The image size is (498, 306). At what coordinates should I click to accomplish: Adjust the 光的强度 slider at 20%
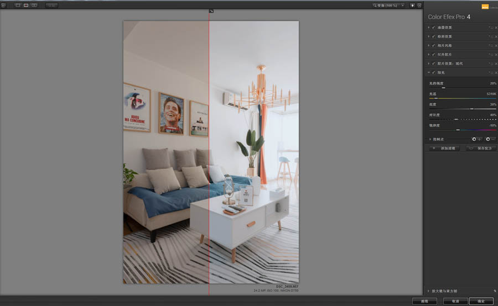443,88
